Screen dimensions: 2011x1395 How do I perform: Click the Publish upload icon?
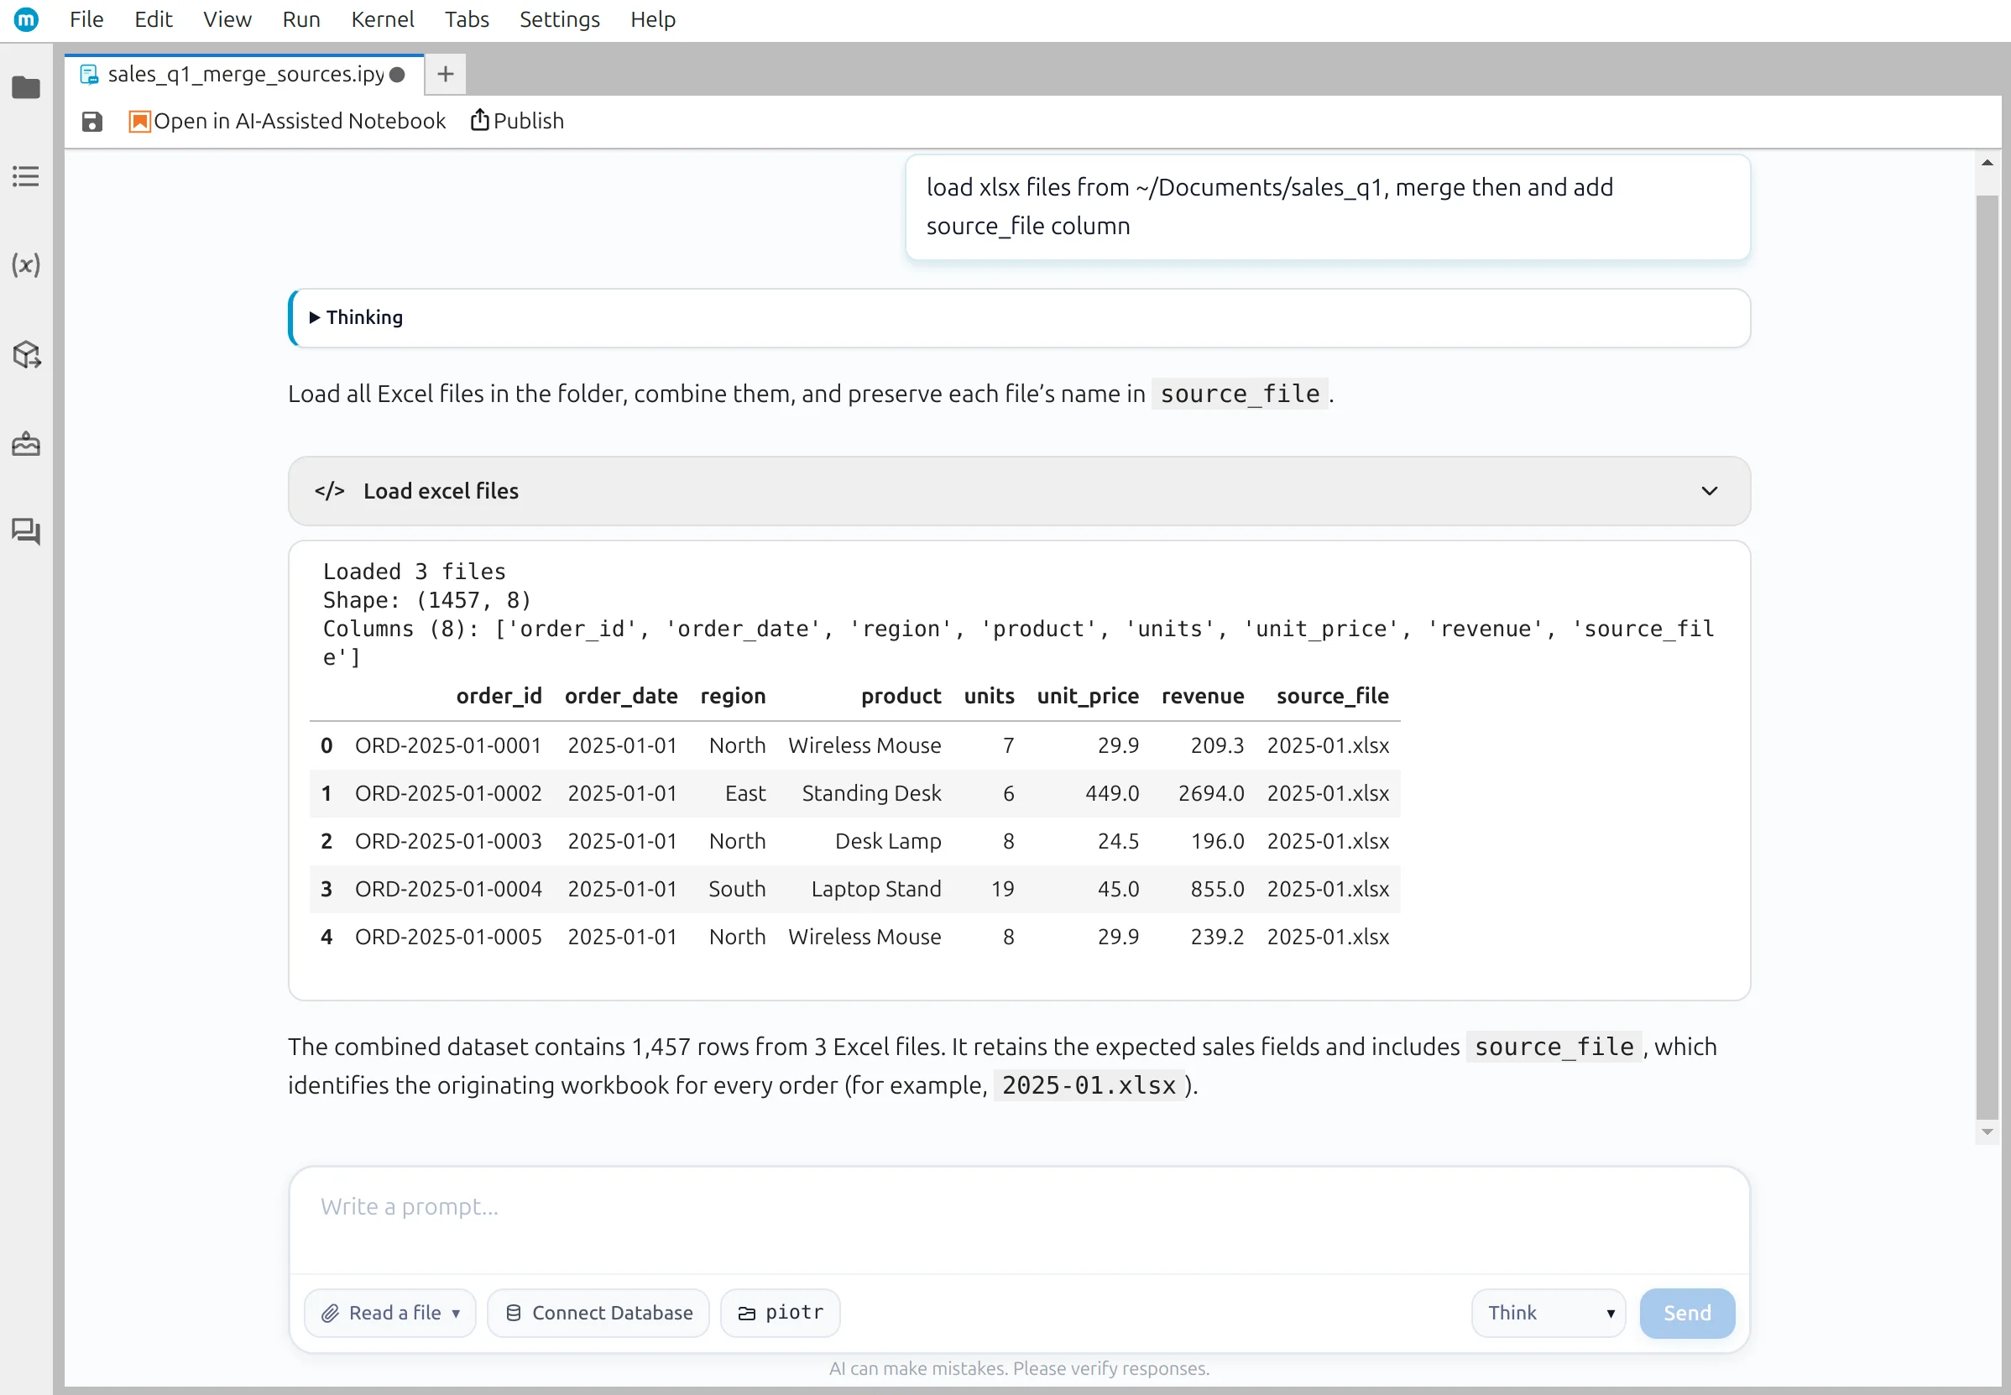[479, 120]
